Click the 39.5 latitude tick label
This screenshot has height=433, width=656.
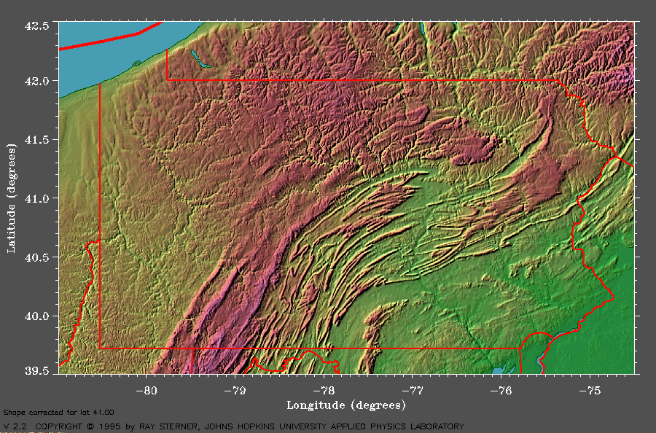[x=38, y=370]
